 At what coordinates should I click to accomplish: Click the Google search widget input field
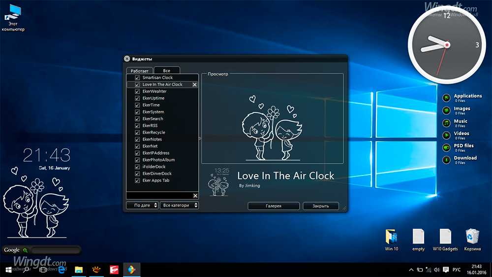55,250
